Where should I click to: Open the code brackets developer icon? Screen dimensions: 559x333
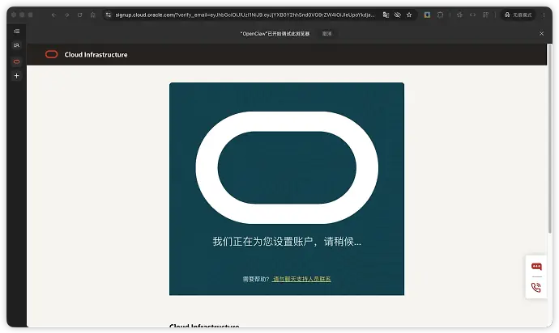[x=473, y=15]
